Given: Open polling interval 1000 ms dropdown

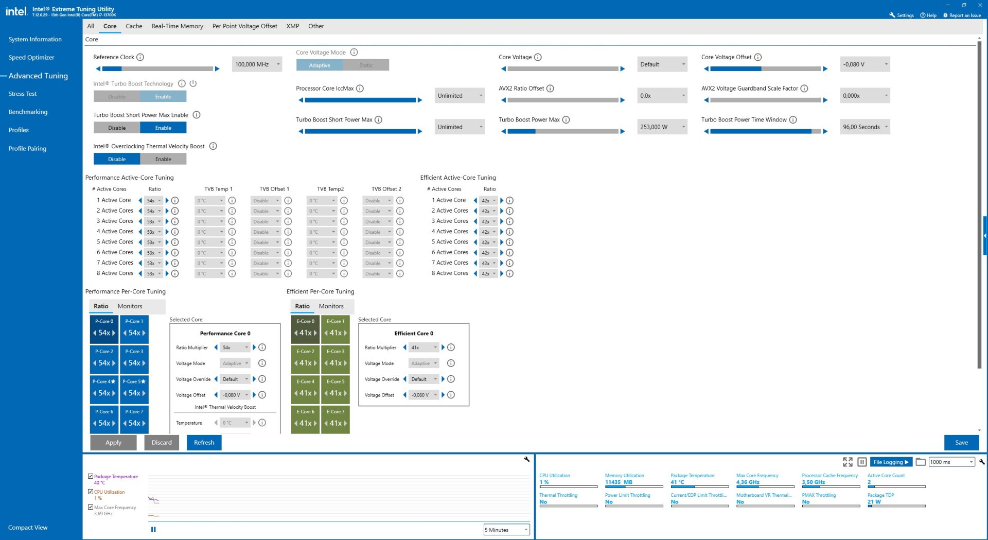Looking at the screenshot, I should click(x=951, y=462).
